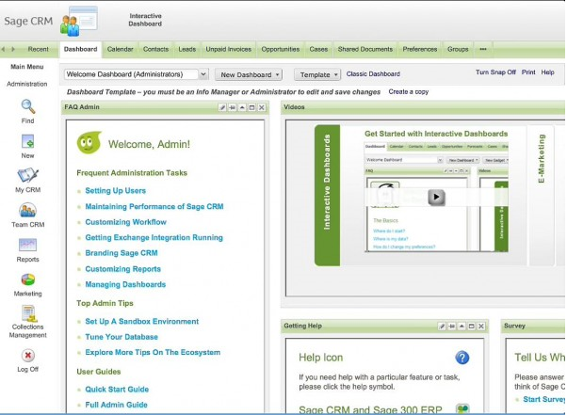Click Getting Help gadget link icon
This screenshot has height=415, width=567.
(x=452, y=327)
